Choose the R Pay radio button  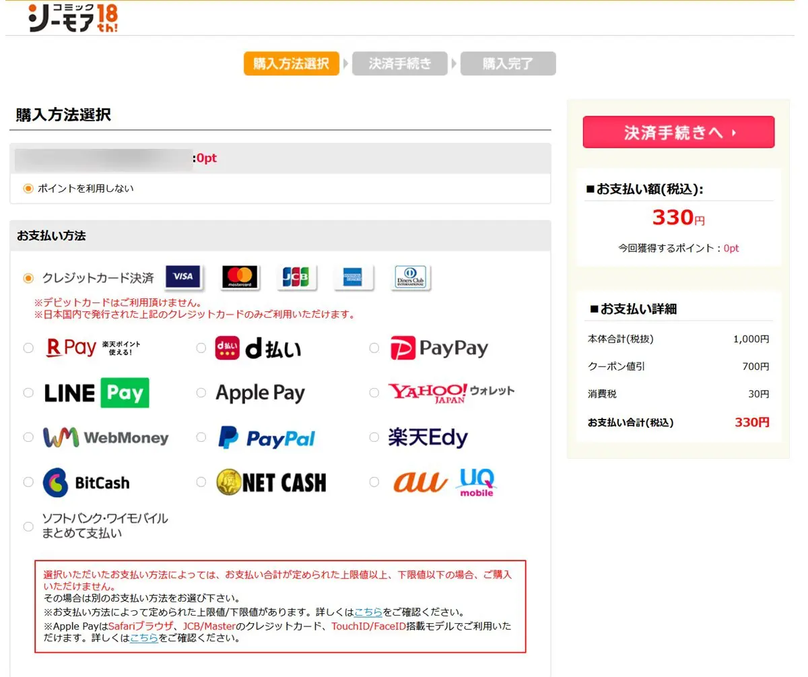coord(28,348)
